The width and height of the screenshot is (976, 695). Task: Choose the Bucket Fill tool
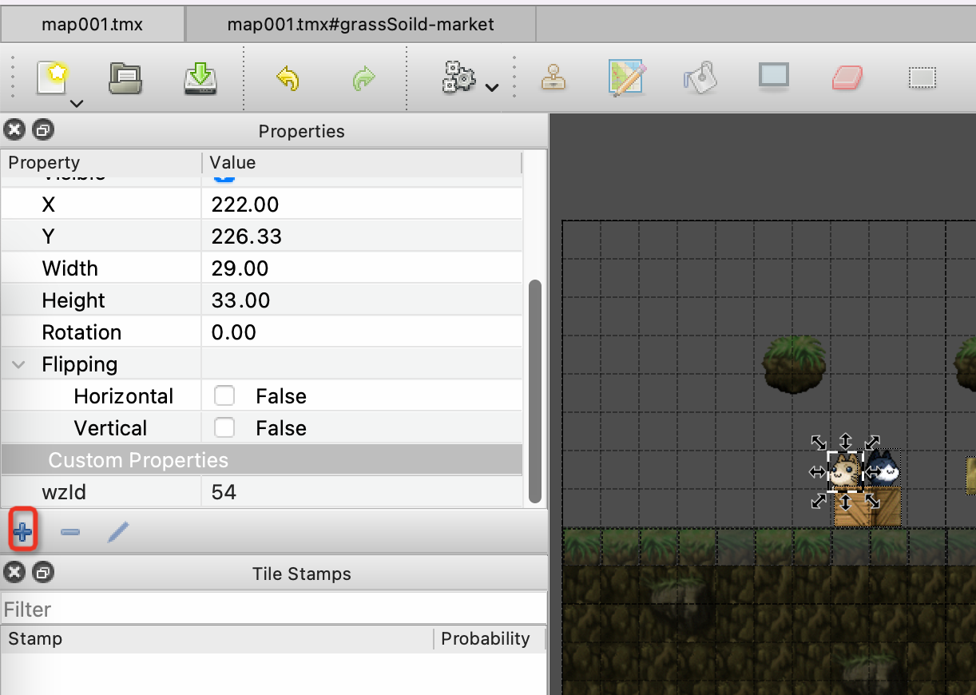[700, 77]
